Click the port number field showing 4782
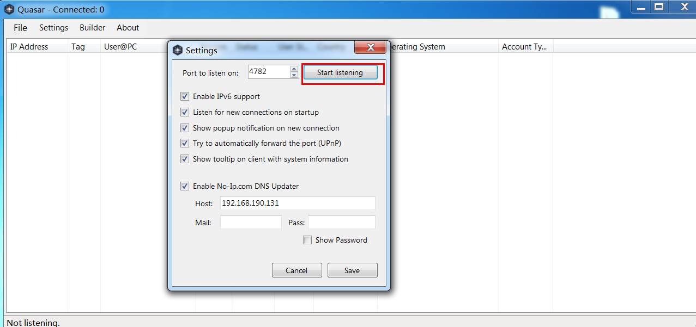 (x=269, y=72)
